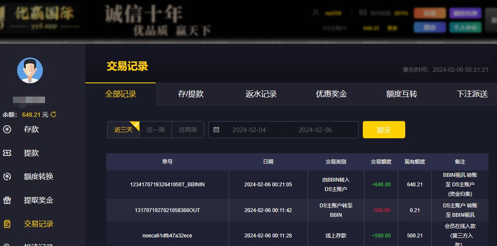Open the 优惠奖金 tab

point(331,94)
